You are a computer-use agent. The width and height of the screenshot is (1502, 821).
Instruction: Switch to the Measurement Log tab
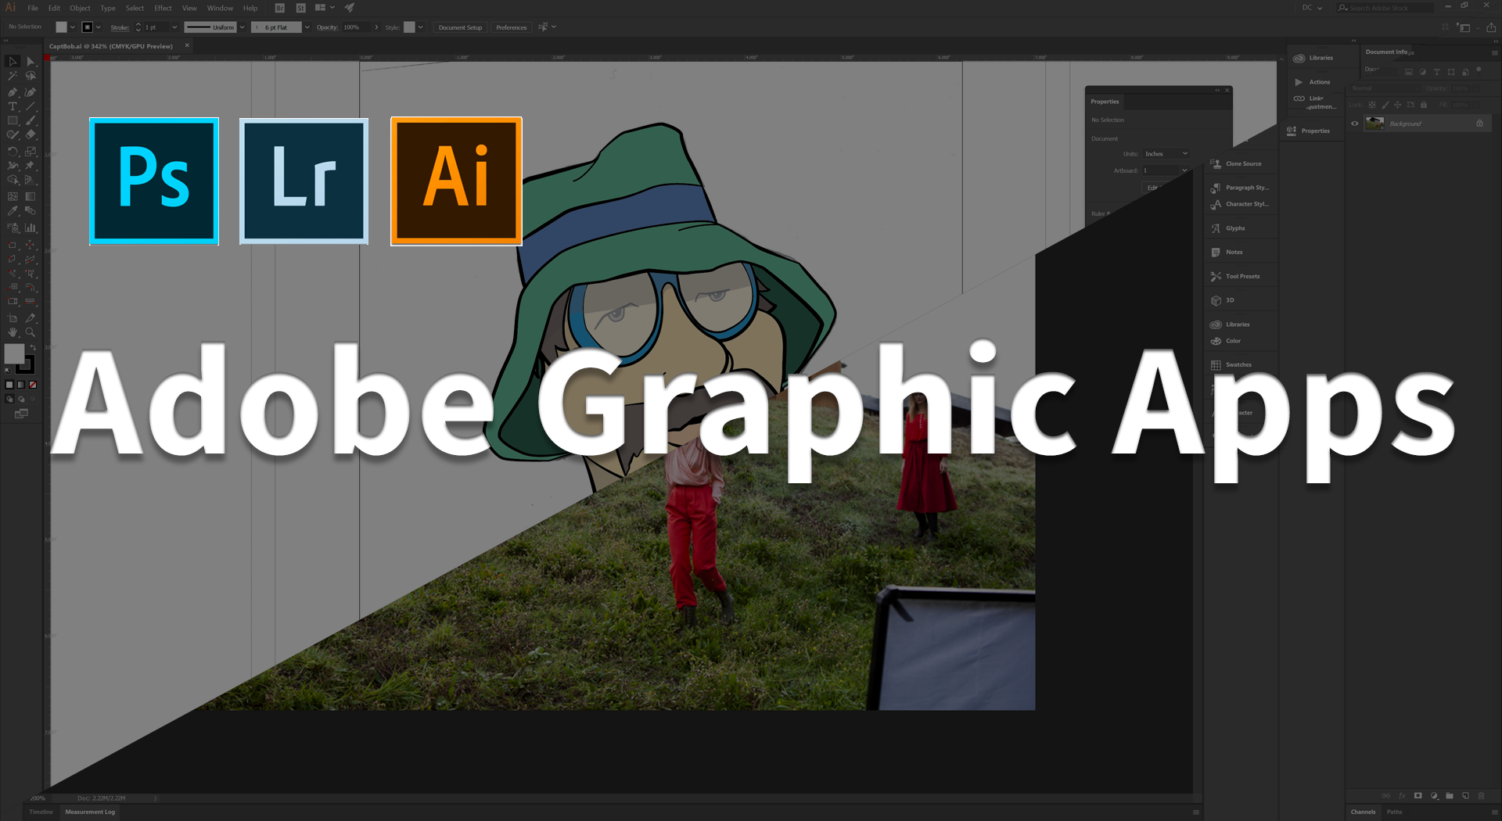coord(90,812)
